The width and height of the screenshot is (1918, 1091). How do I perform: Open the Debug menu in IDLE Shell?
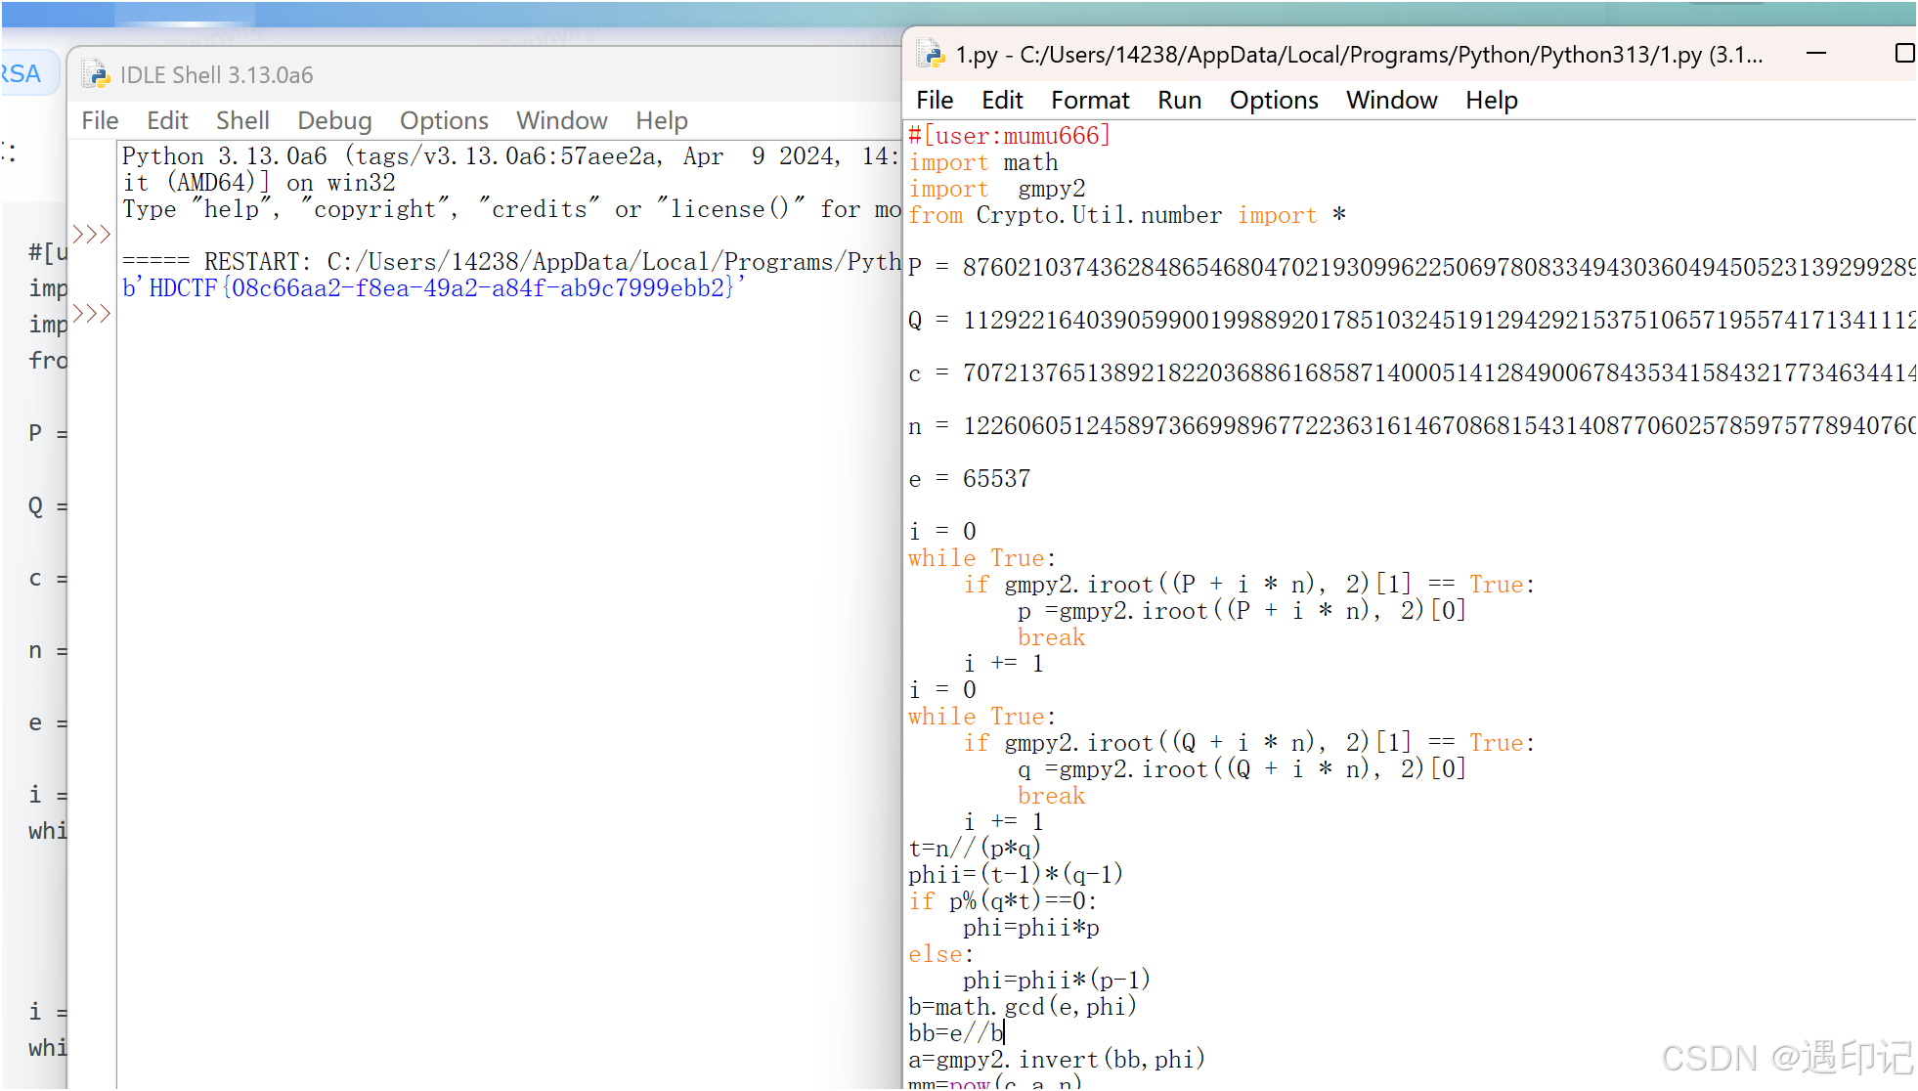point(334,120)
